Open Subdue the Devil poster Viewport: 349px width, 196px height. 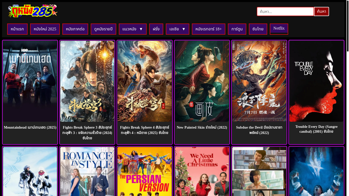click(x=259, y=81)
